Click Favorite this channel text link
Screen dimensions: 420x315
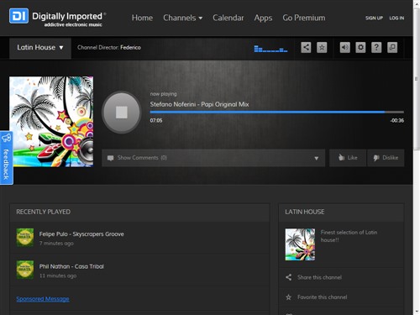(323, 297)
